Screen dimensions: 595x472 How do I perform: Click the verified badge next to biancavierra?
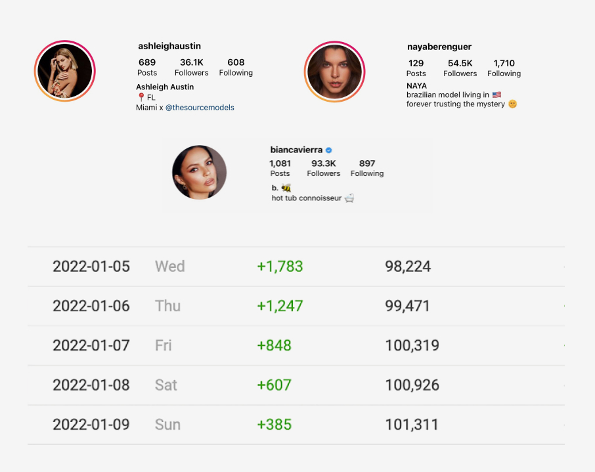tap(329, 150)
